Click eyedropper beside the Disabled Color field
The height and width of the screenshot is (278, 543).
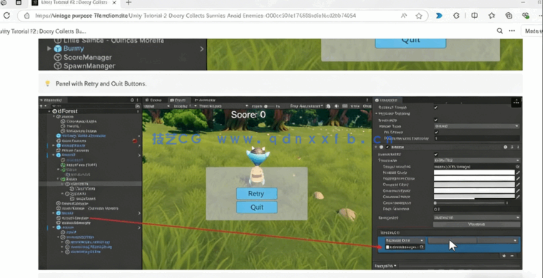pyautogui.click(x=518, y=197)
